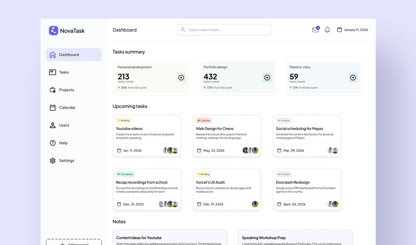Open notifications bell icon
Viewport: 416px width, 245px height.
pyautogui.click(x=327, y=30)
